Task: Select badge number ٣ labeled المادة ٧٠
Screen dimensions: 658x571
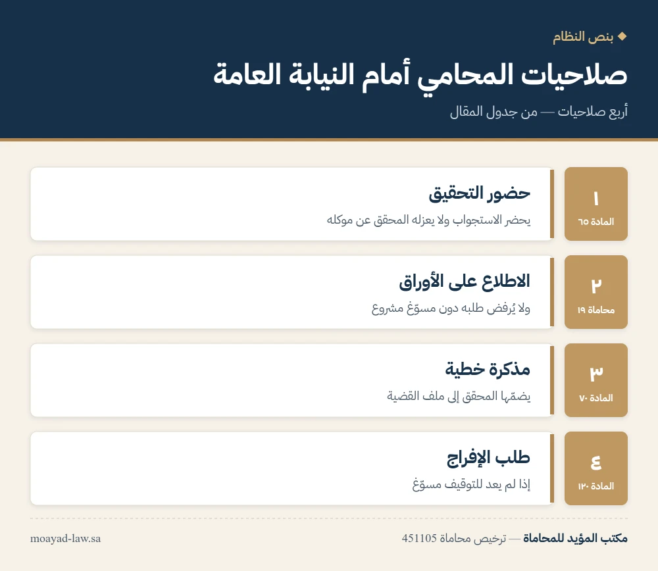Action: point(596,380)
